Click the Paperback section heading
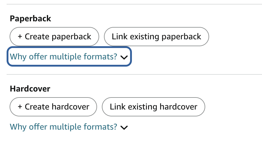 pyautogui.click(x=30, y=19)
